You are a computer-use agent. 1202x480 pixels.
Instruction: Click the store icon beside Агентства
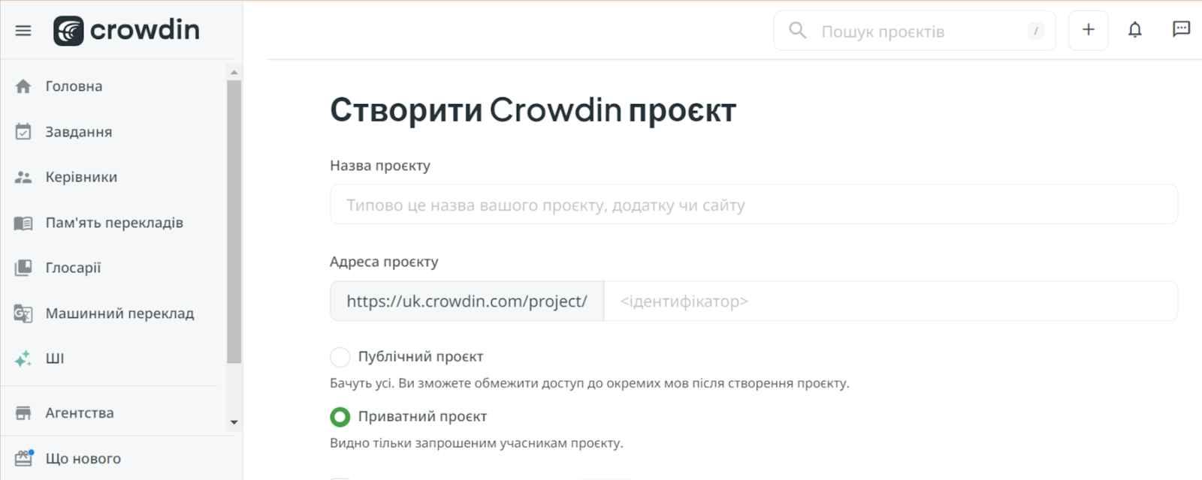click(x=23, y=413)
